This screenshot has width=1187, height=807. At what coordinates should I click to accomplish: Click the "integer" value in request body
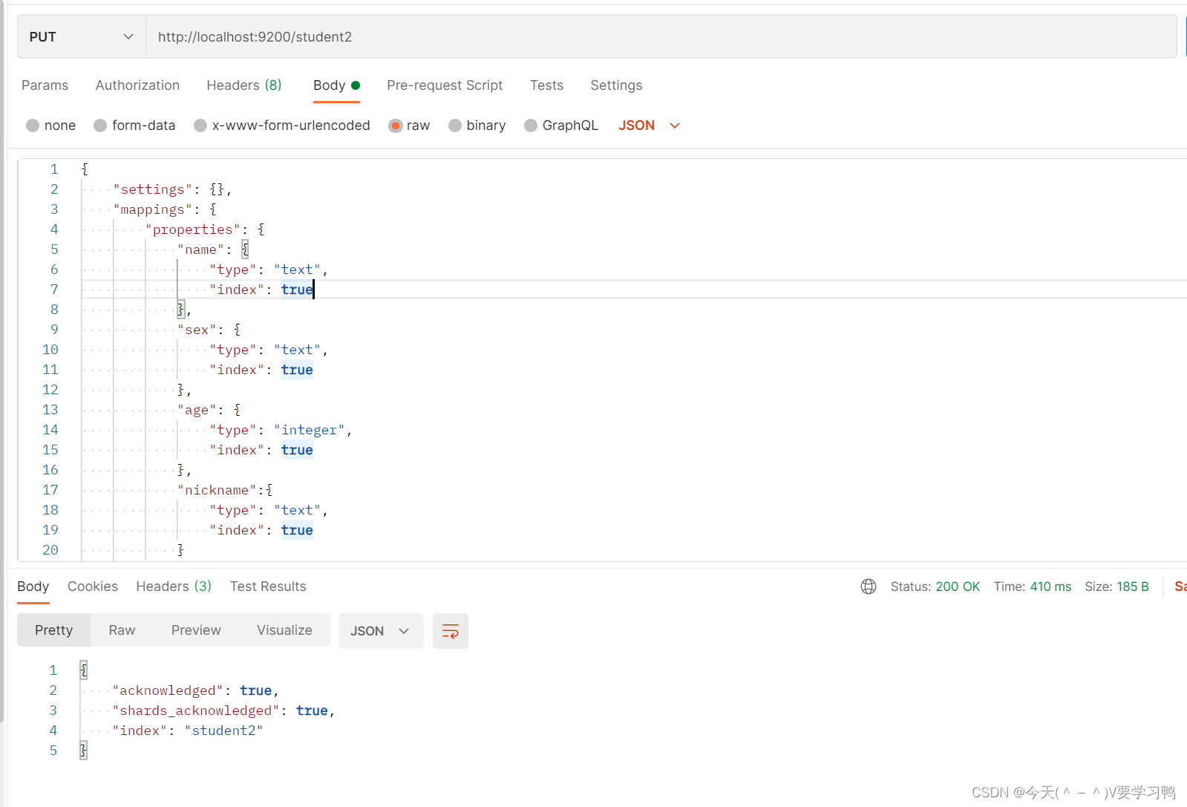[309, 430]
